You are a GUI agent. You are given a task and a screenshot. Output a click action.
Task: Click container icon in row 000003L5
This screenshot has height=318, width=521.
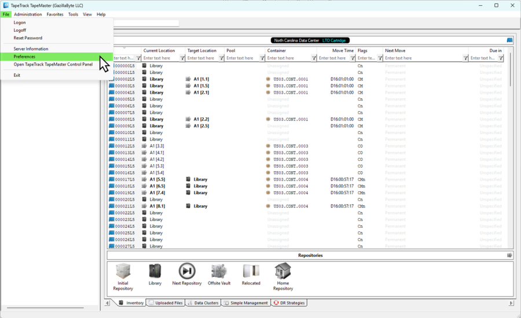[268, 86]
